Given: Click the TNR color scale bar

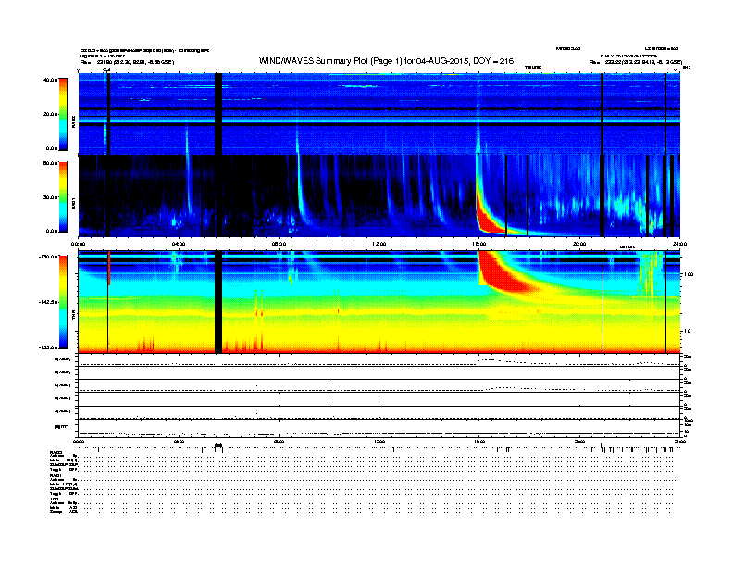Looking at the screenshot, I should (63, 302).
